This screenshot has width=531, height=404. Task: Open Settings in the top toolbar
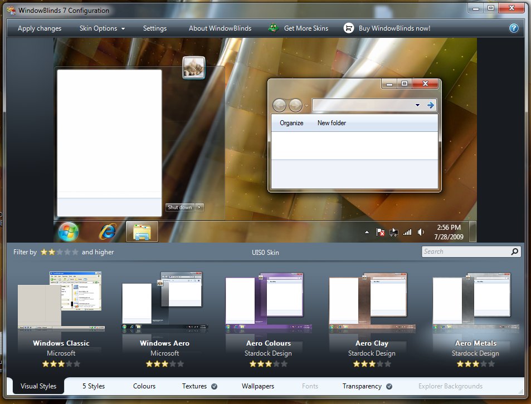[155, 28]
